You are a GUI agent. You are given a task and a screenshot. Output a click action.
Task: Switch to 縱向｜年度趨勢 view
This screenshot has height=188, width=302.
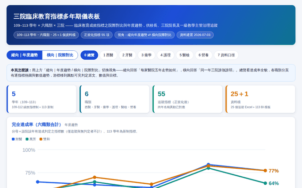click(x=25, y=55)
